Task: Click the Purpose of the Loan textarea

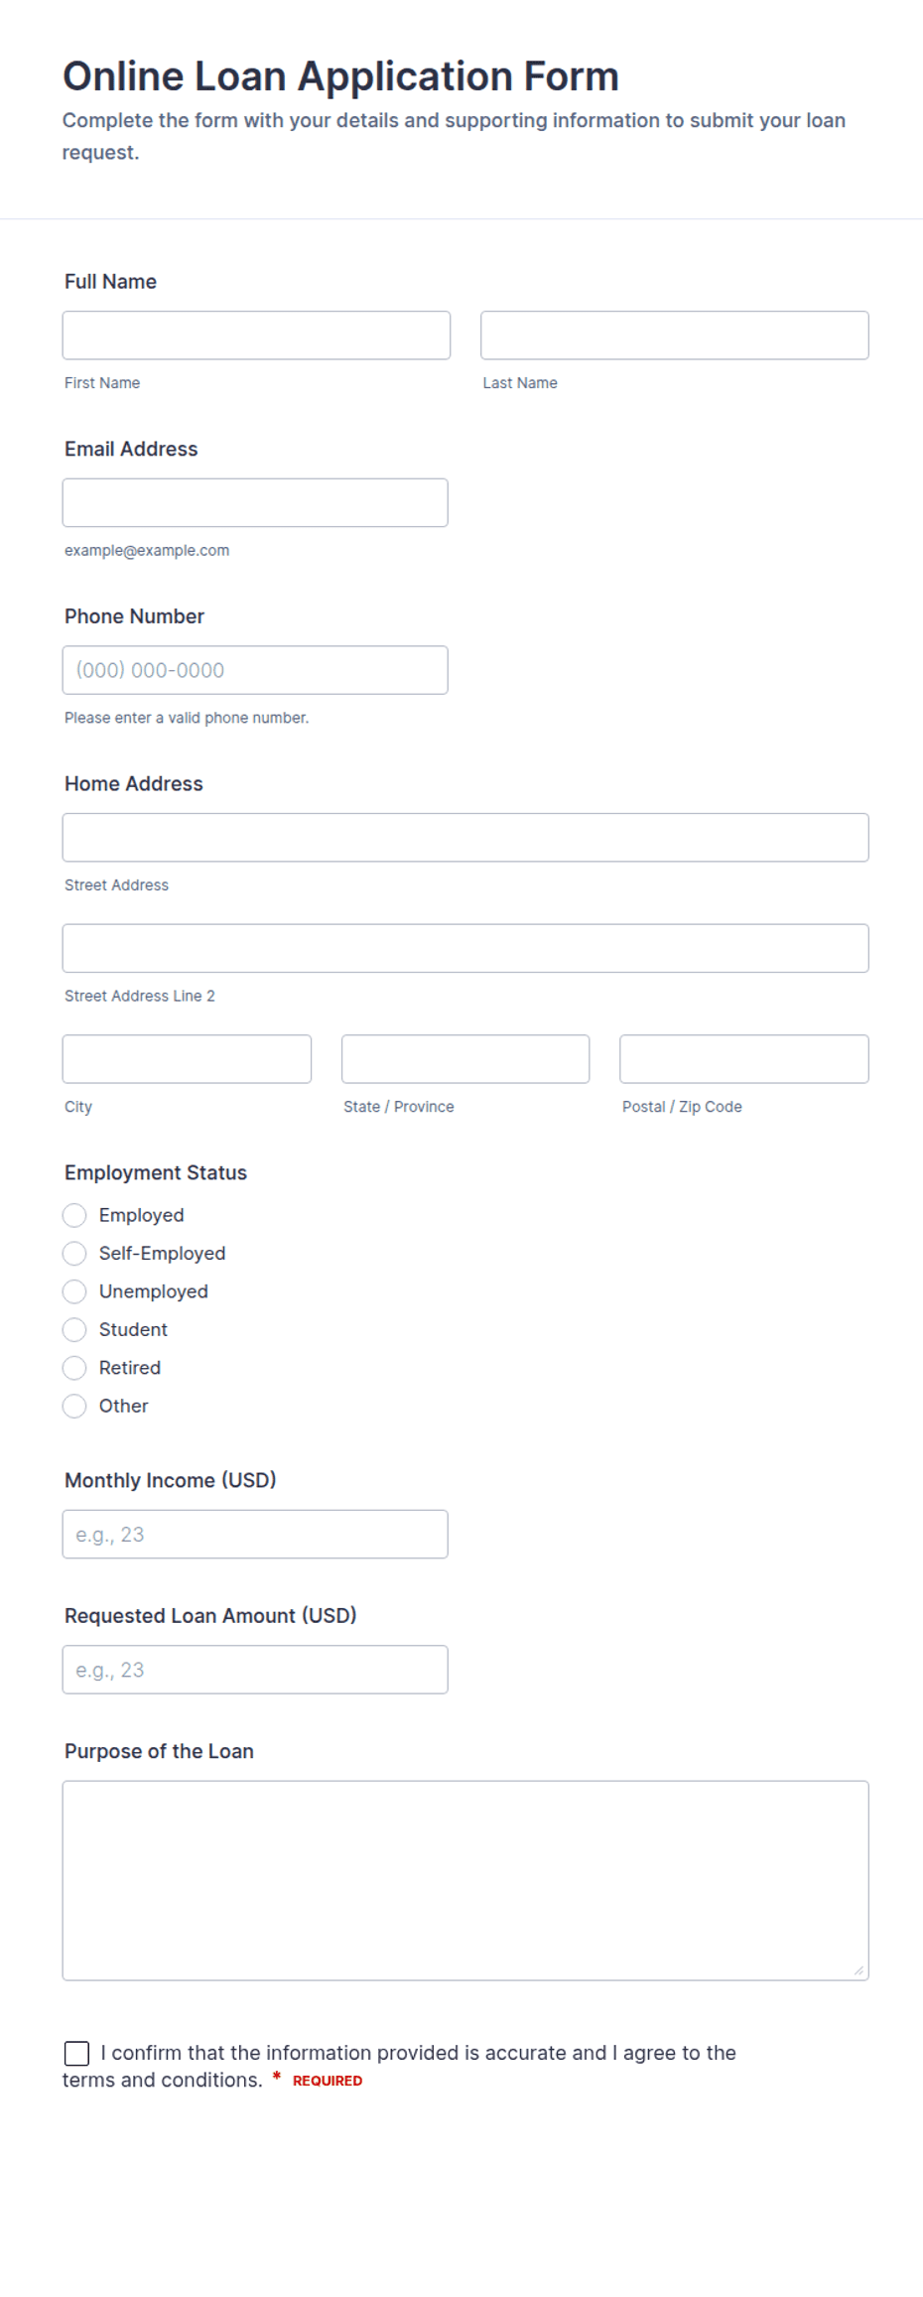Action: [x=465, y=1881]
